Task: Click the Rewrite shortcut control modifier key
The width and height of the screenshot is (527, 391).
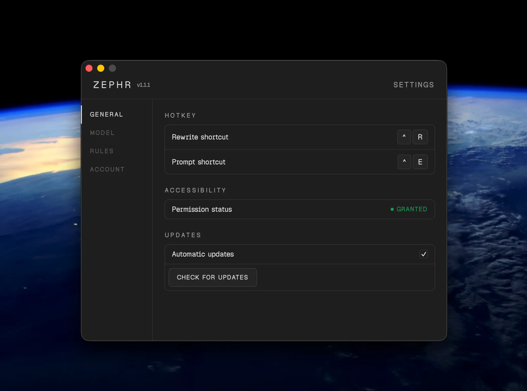Action: click(404, 137)
